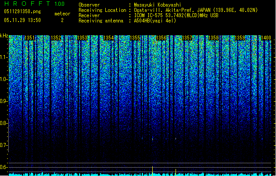Select the file name 0511291350.png
Screen dimensions: 276x176
pyautogui.click(x=22, y=12)
